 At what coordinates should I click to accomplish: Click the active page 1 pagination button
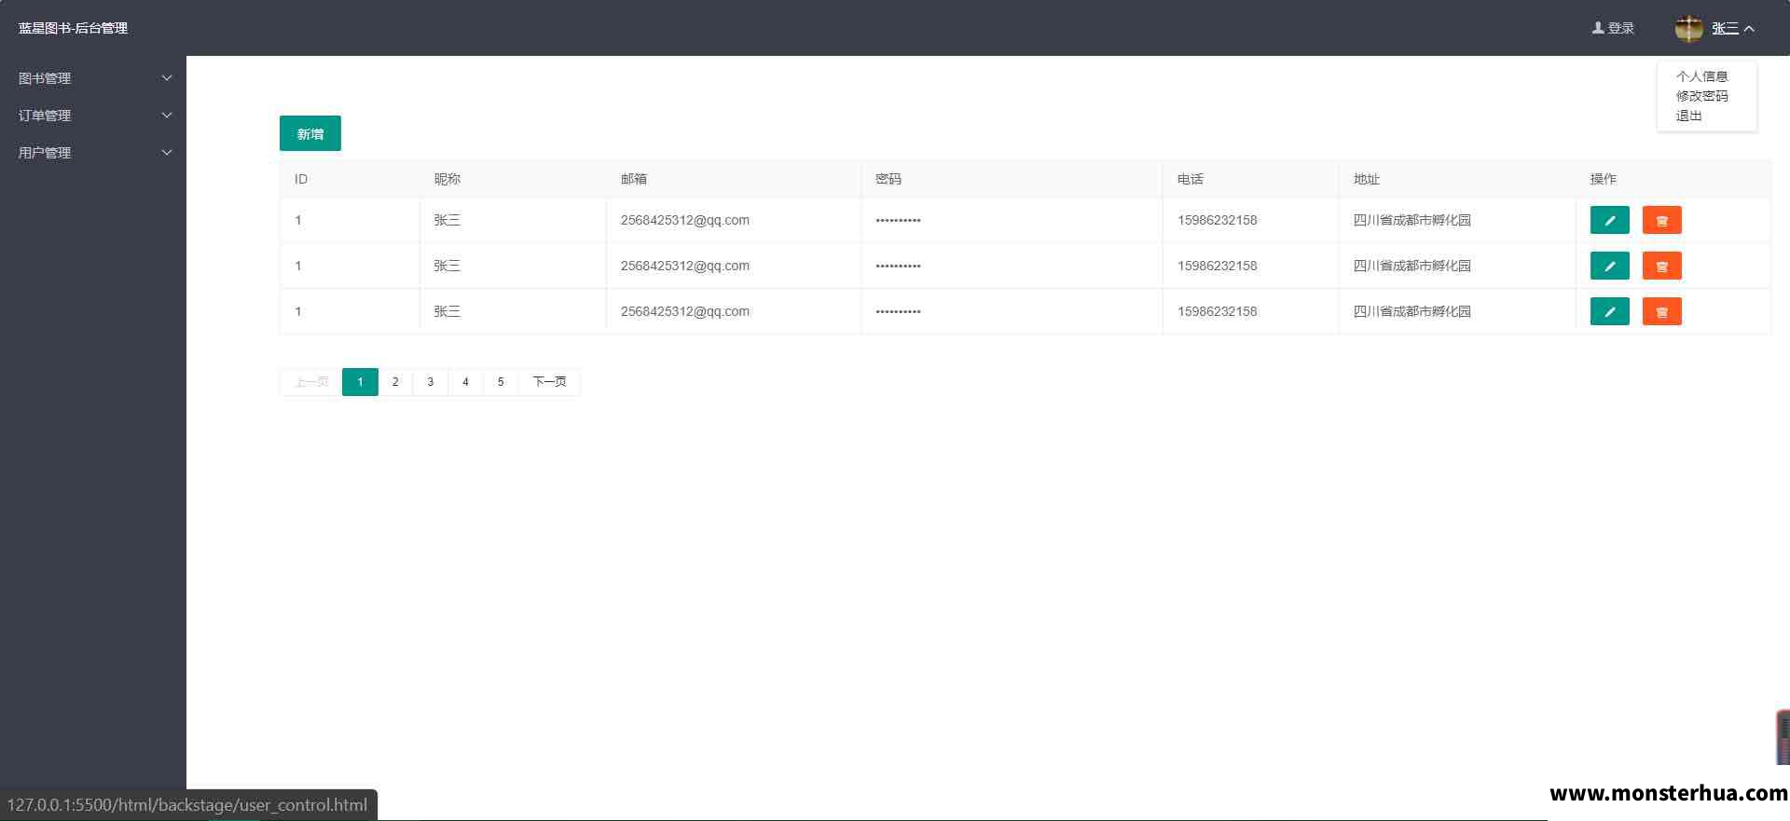pyautogui.click(x=360, y=382)
